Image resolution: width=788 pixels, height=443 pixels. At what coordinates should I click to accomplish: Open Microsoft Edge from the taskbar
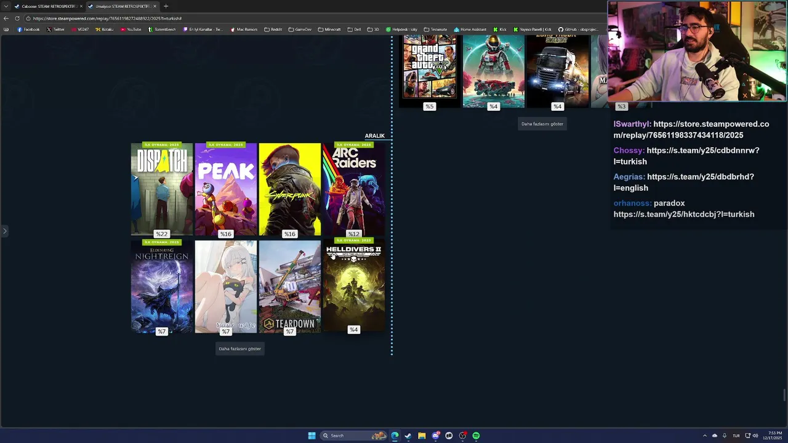click(x=395, y=436)
